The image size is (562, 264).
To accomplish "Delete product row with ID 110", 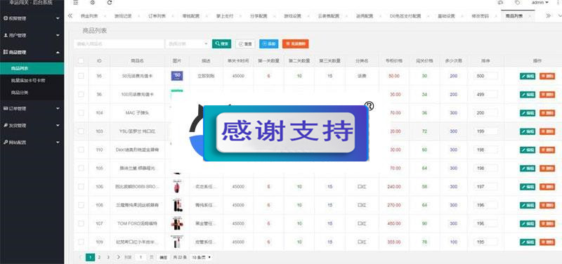I will [547, 150].
